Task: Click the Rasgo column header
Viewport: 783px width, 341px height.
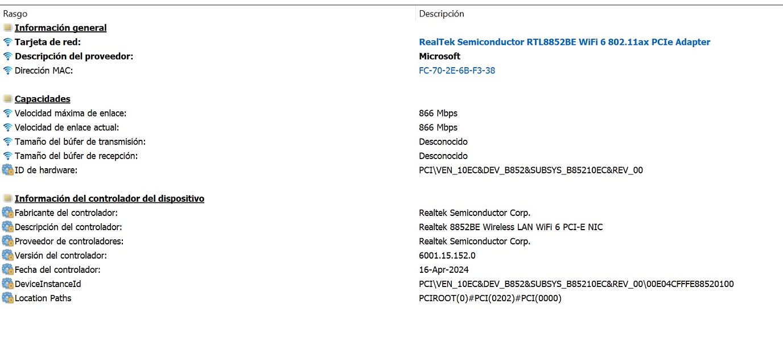Action: [15, 14]
